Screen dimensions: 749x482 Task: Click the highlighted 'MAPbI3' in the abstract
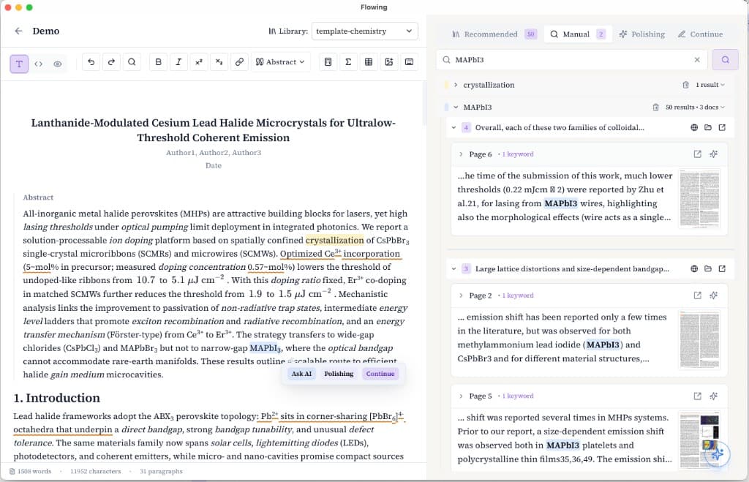pos(266,348)
